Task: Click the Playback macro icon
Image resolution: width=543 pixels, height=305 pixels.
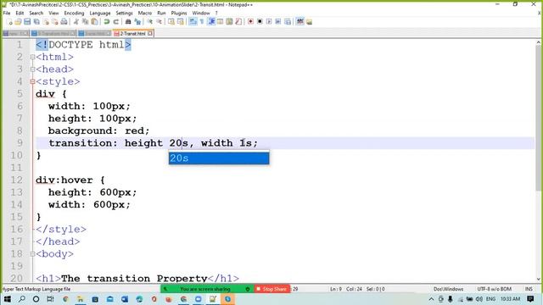Action: point(269,22)
